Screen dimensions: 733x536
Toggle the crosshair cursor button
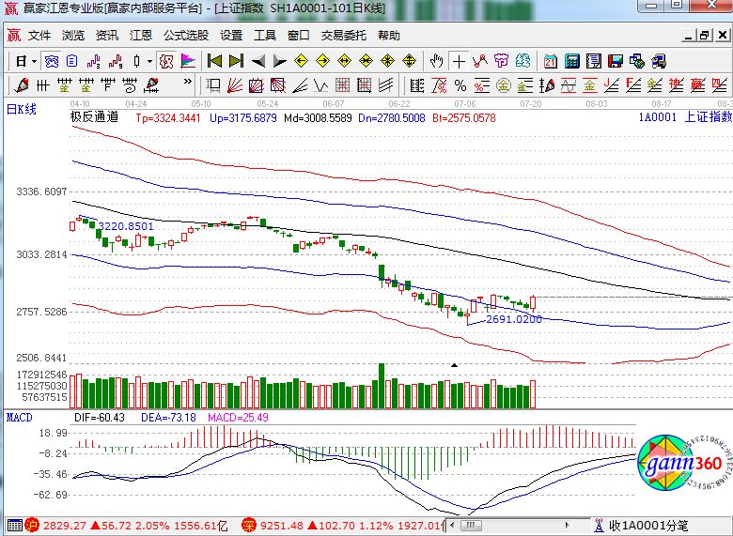click(x=459, y=61)
